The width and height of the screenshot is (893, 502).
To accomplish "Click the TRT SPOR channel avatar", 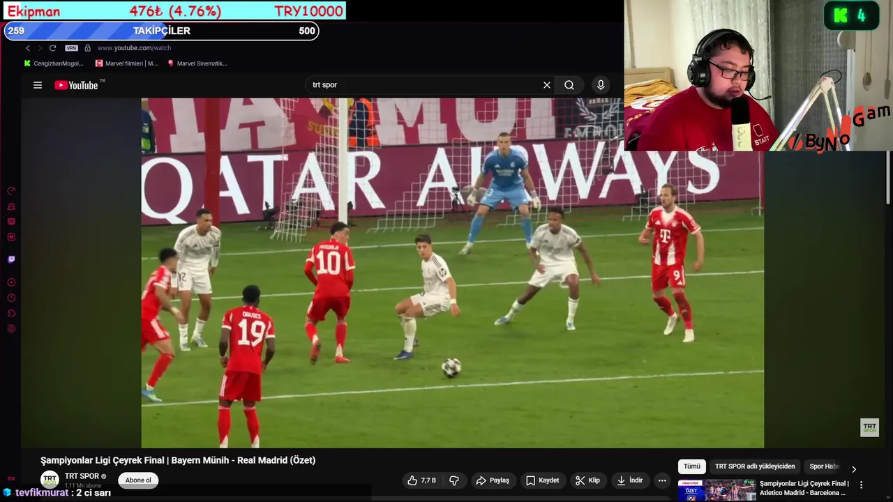I will click(x=50, y=480).
